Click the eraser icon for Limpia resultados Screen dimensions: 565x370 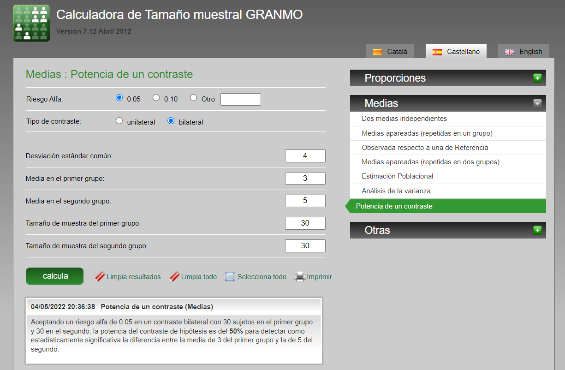[100, 277]
